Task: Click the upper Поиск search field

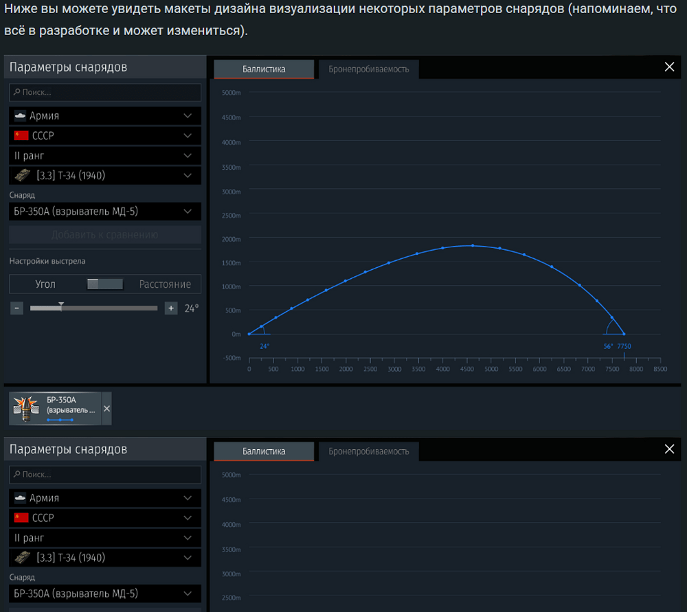Action: (105, 92)
